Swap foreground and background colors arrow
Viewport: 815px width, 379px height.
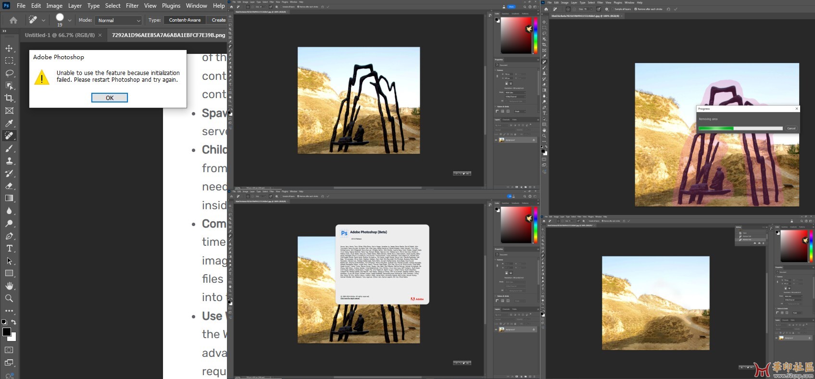point(14,322)
